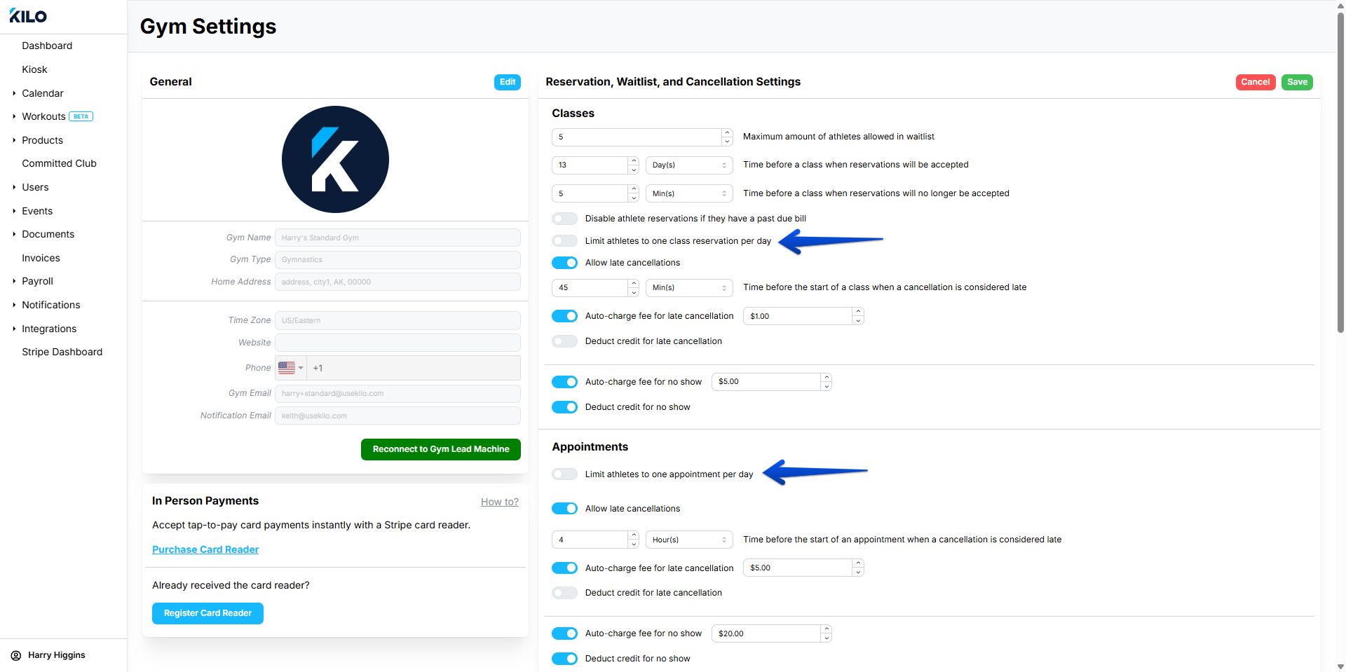
Task: Open the Hour(s) unit dropdown
Action: tap(689, 540)
